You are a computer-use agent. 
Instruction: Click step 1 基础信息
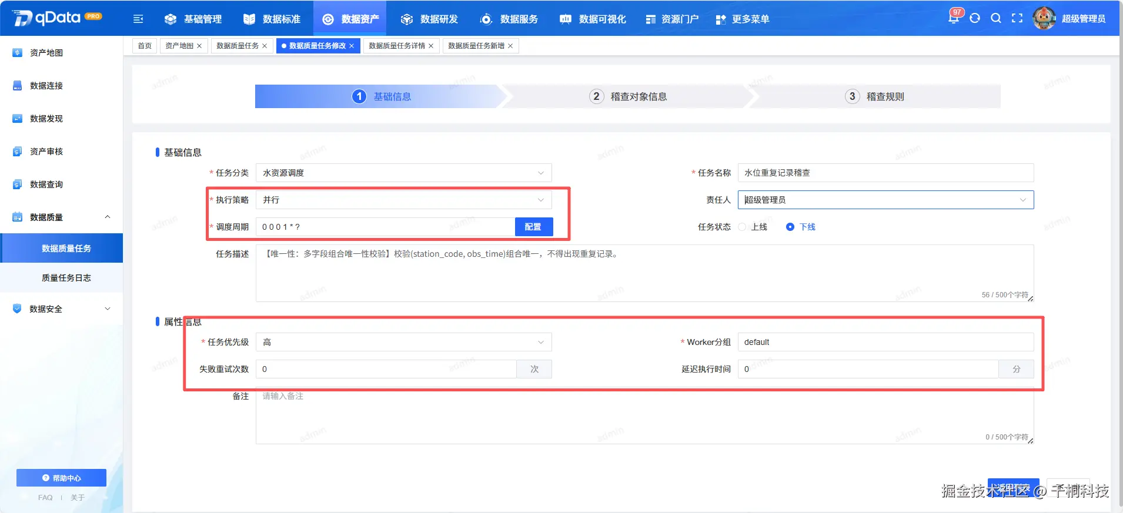pos(382,96)
